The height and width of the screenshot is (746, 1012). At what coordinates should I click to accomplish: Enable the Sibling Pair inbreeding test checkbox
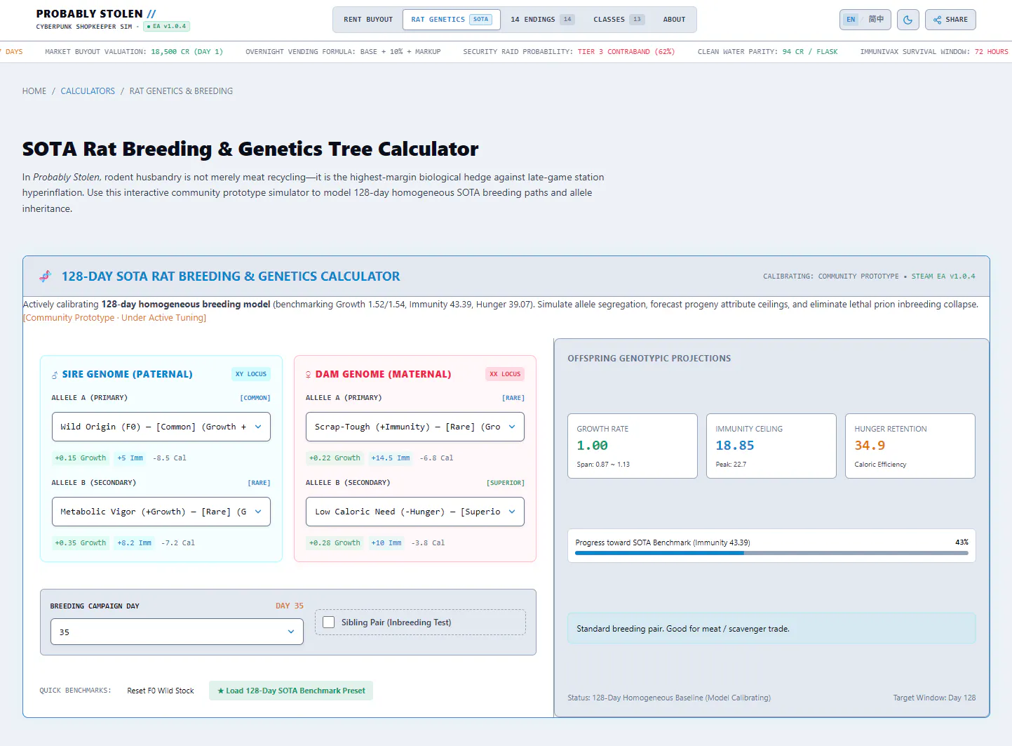328,622
